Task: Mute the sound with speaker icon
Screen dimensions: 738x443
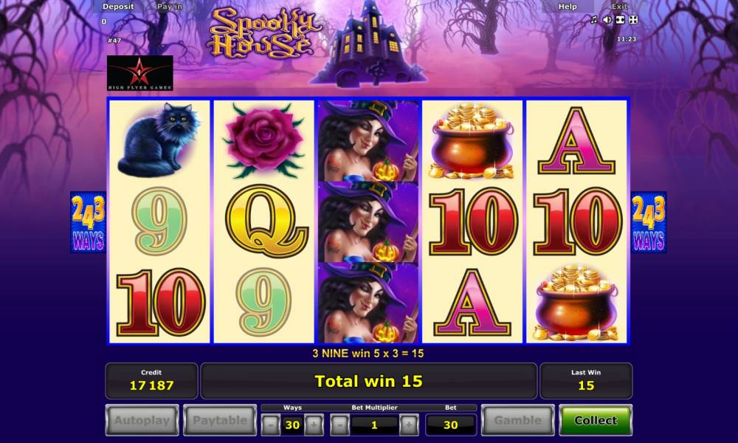Action: point(607,19)
